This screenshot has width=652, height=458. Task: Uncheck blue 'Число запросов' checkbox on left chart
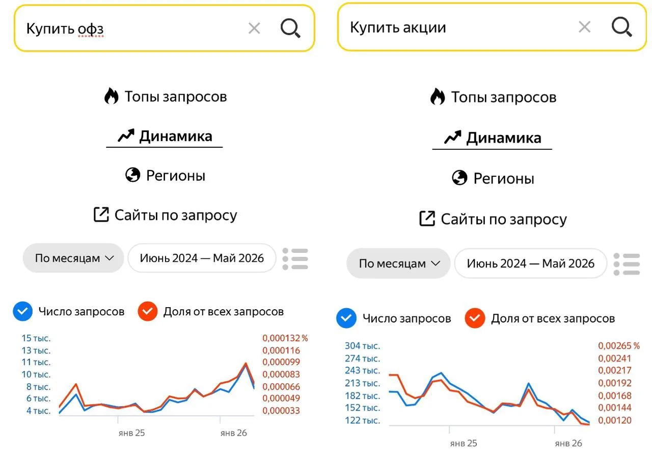[22, 311]
